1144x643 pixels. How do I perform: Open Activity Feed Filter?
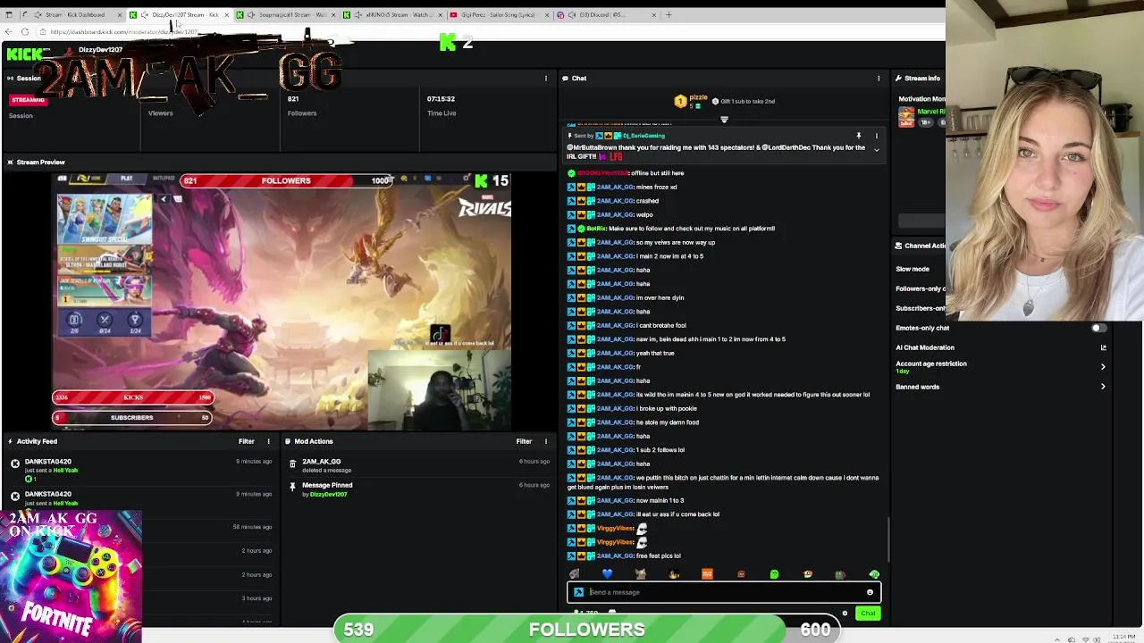246,441
